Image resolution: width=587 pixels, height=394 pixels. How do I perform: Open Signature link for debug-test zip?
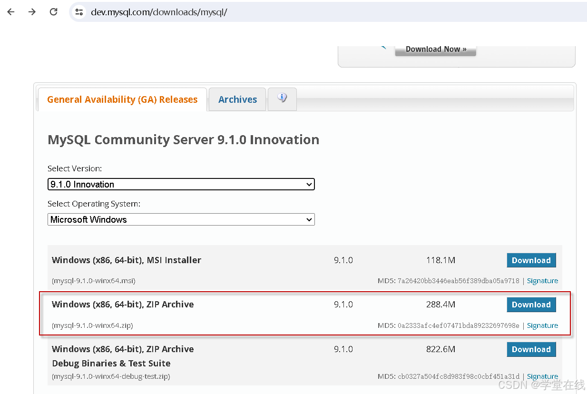(542, 376)
